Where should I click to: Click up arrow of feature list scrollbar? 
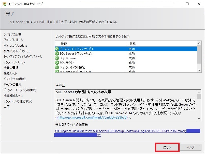point(199,43)
